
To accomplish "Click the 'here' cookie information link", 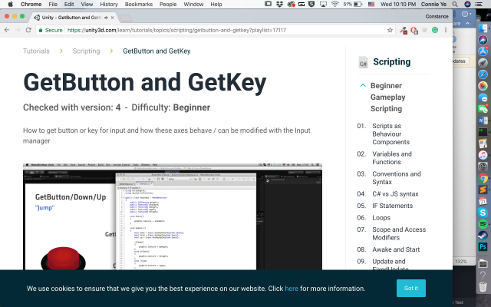I will pos(292,289).
